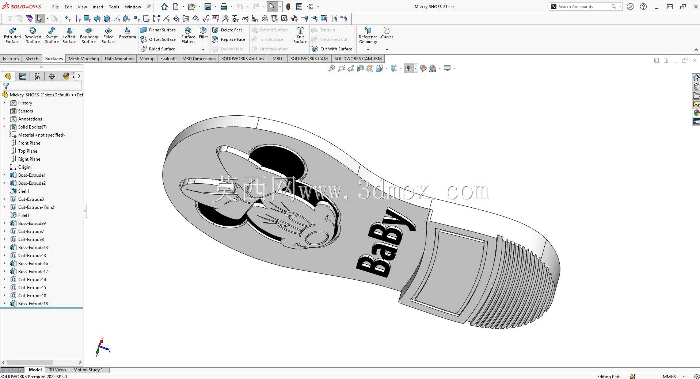Click the Delete Face command
This screenshot has width=700, height=379.
[x=227, y=30]
